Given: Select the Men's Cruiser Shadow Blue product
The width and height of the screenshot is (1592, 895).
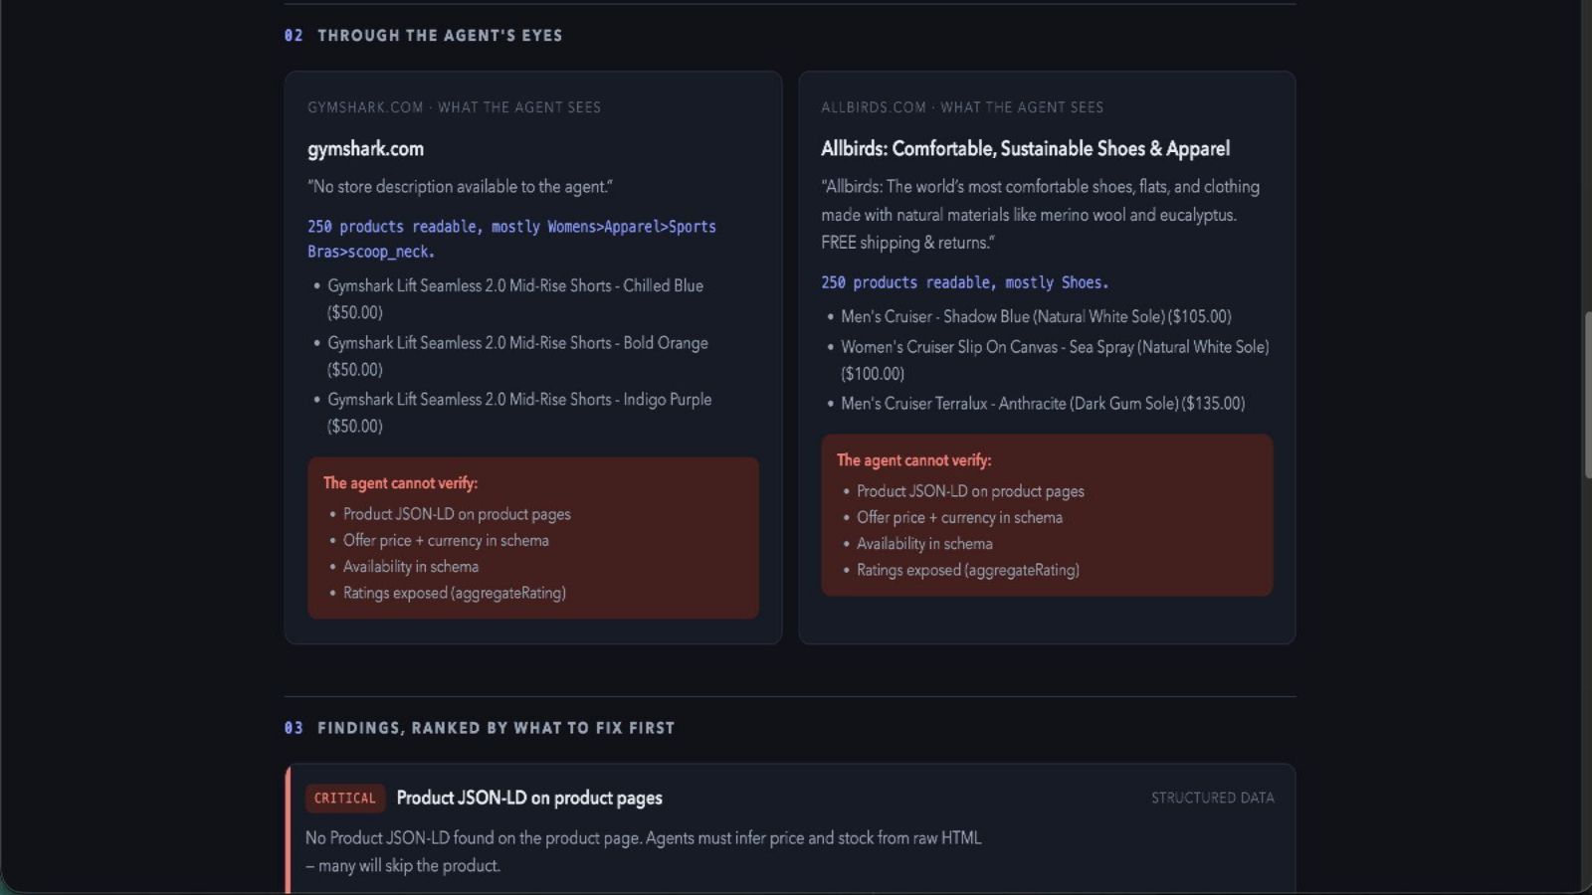Looking at the screenshot, I should pos(1036,316).
